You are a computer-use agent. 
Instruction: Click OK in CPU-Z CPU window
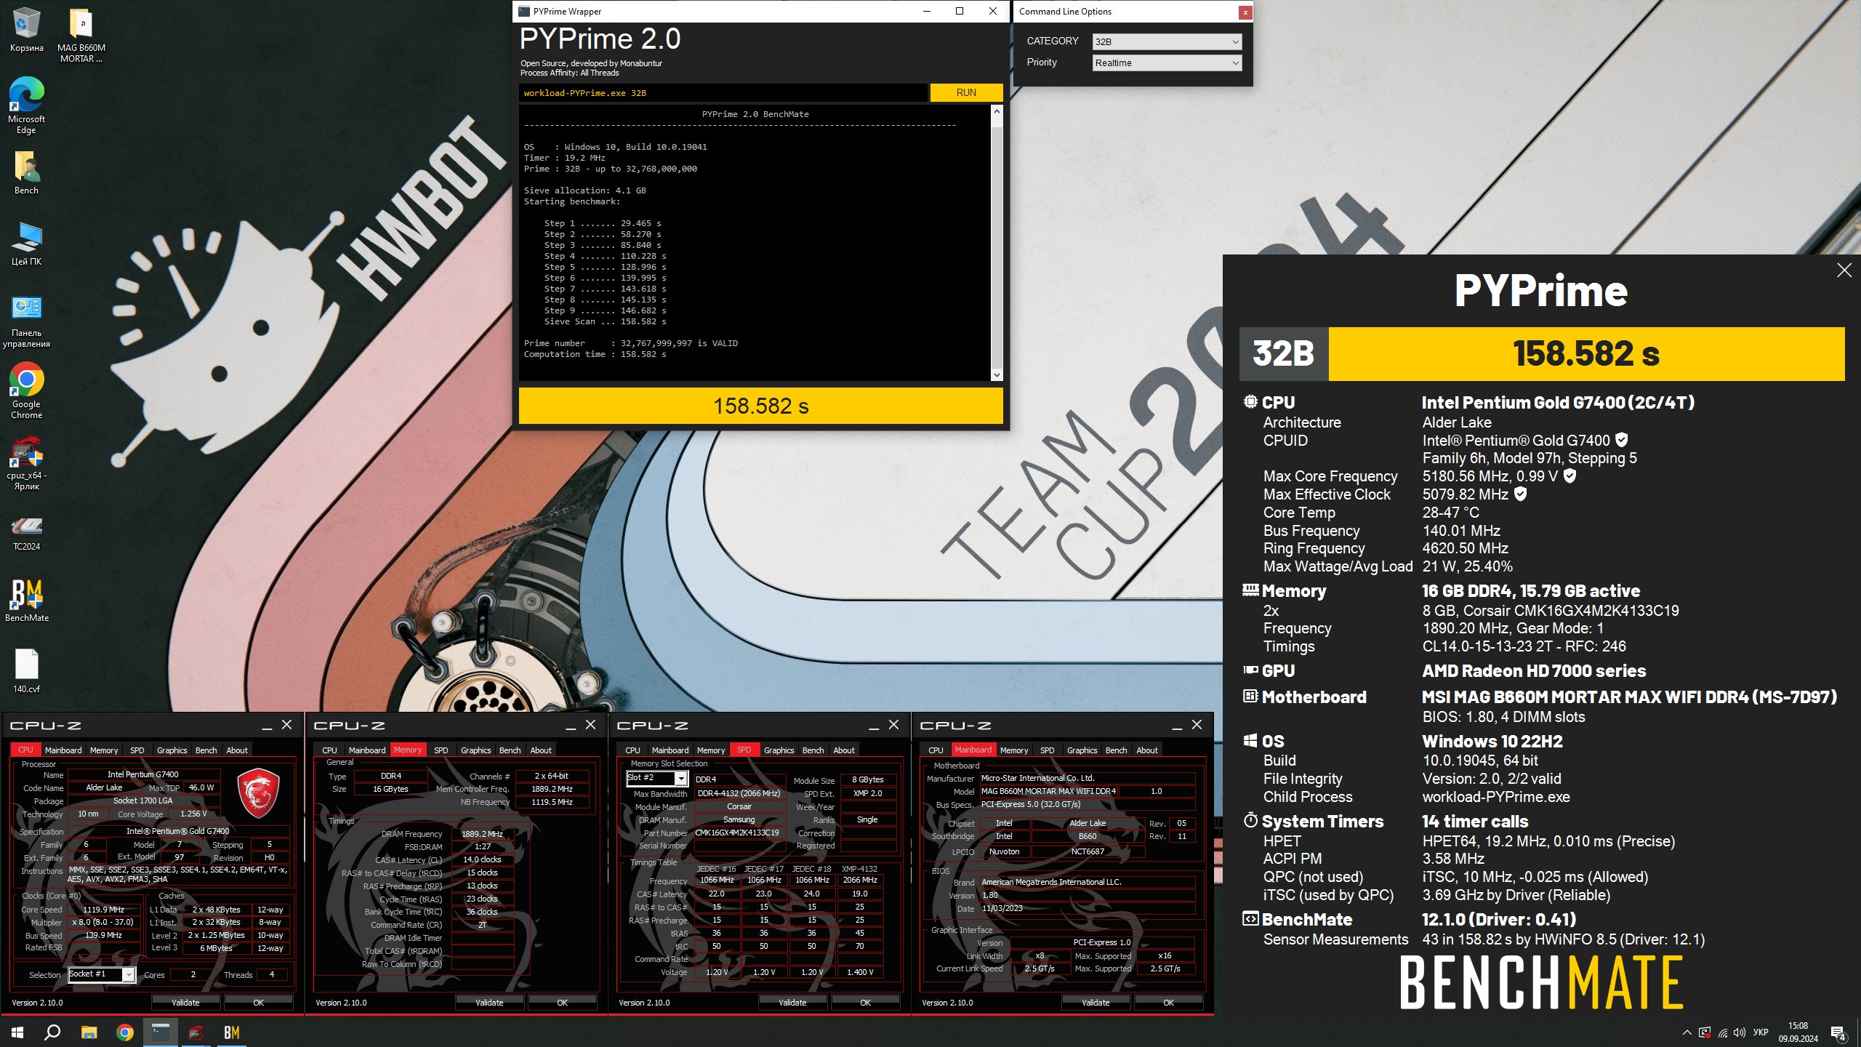[x=258, y=1003]
